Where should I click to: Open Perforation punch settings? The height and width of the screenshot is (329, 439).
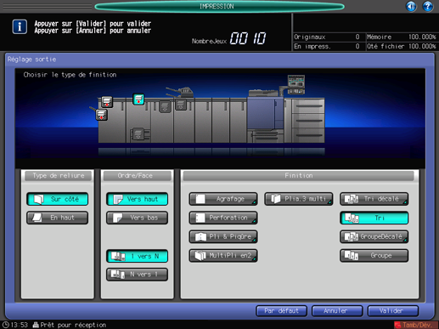click(223, 218)
